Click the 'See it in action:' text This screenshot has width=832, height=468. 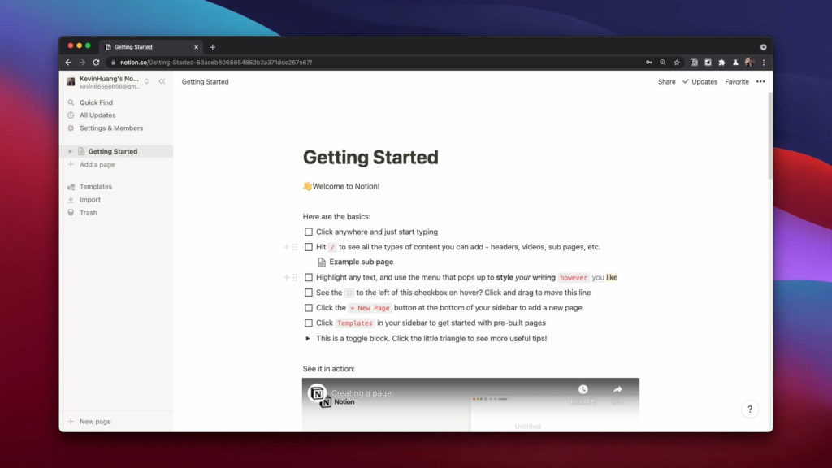pos(328,368)
